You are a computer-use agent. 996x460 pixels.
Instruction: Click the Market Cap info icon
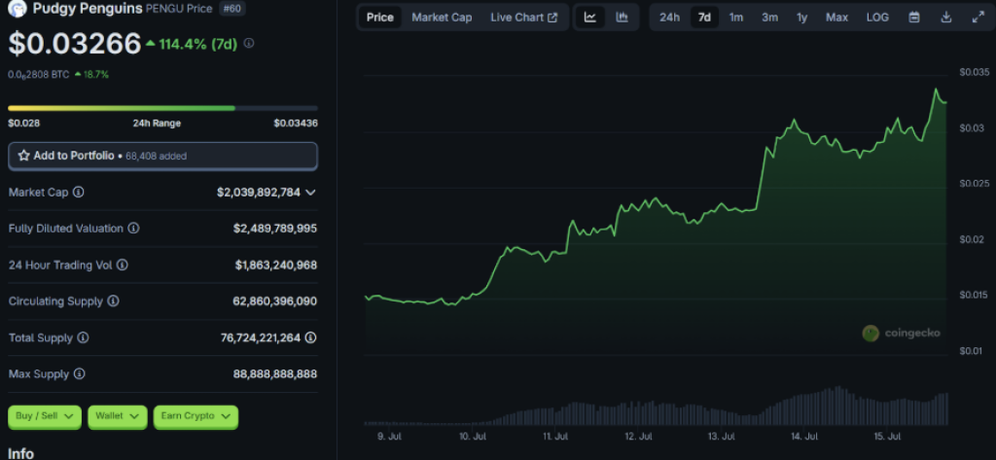pyautogui.click(x=78, y=192)
